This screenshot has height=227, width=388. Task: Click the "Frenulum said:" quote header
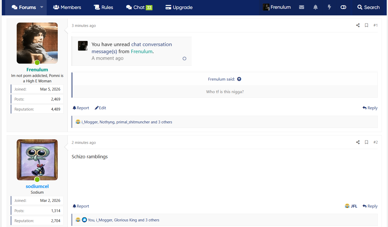point(221,79)
